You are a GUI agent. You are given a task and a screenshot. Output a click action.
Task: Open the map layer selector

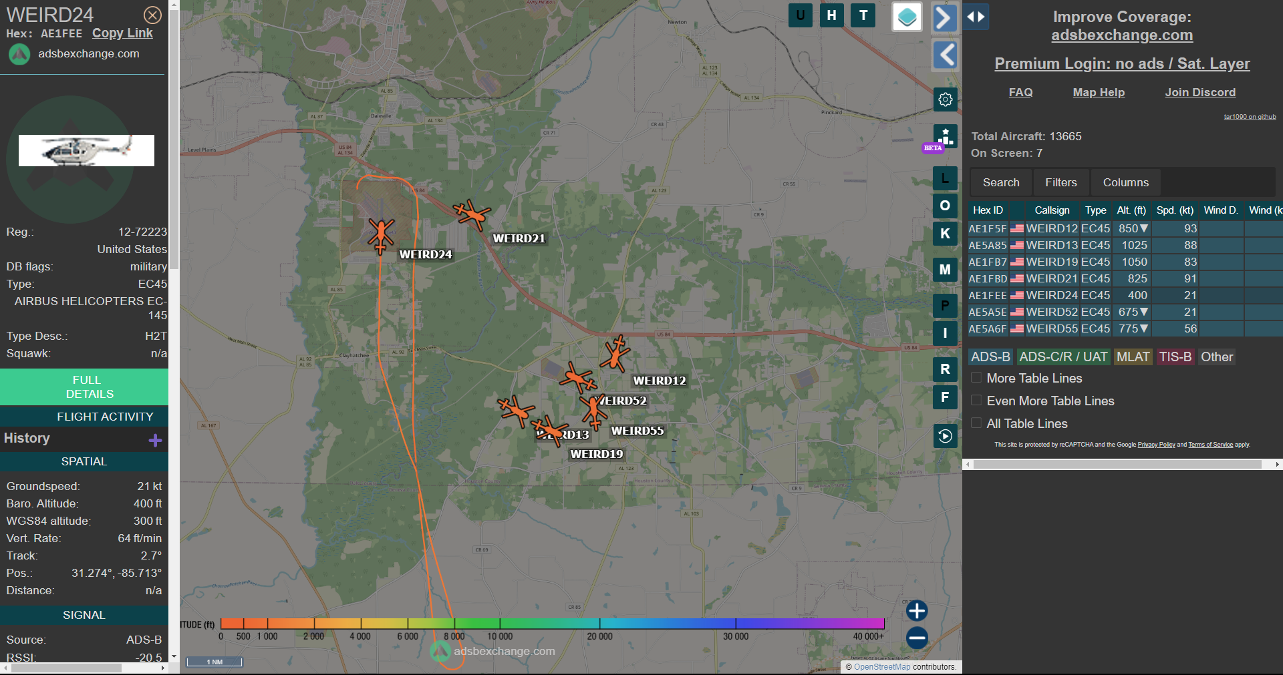[x=907, y=17]
